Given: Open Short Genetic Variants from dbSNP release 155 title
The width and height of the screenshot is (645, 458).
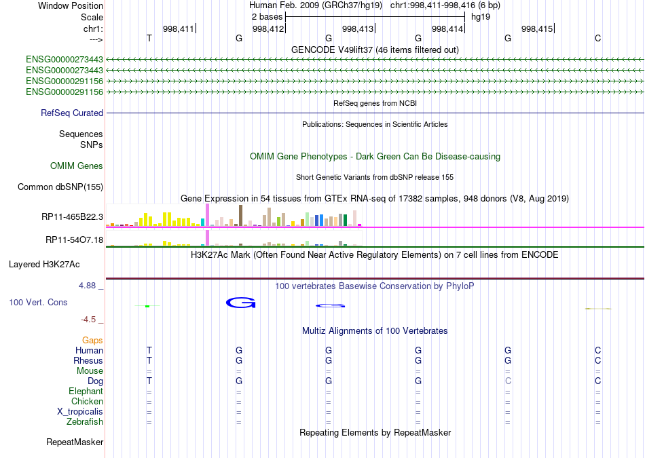Looking at the screenshot, I should pos(375,177).
